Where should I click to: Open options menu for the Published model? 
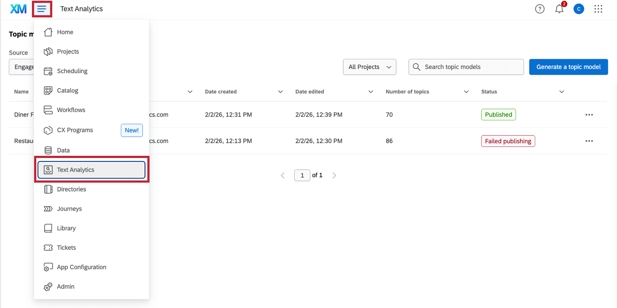tap(589, 115)
